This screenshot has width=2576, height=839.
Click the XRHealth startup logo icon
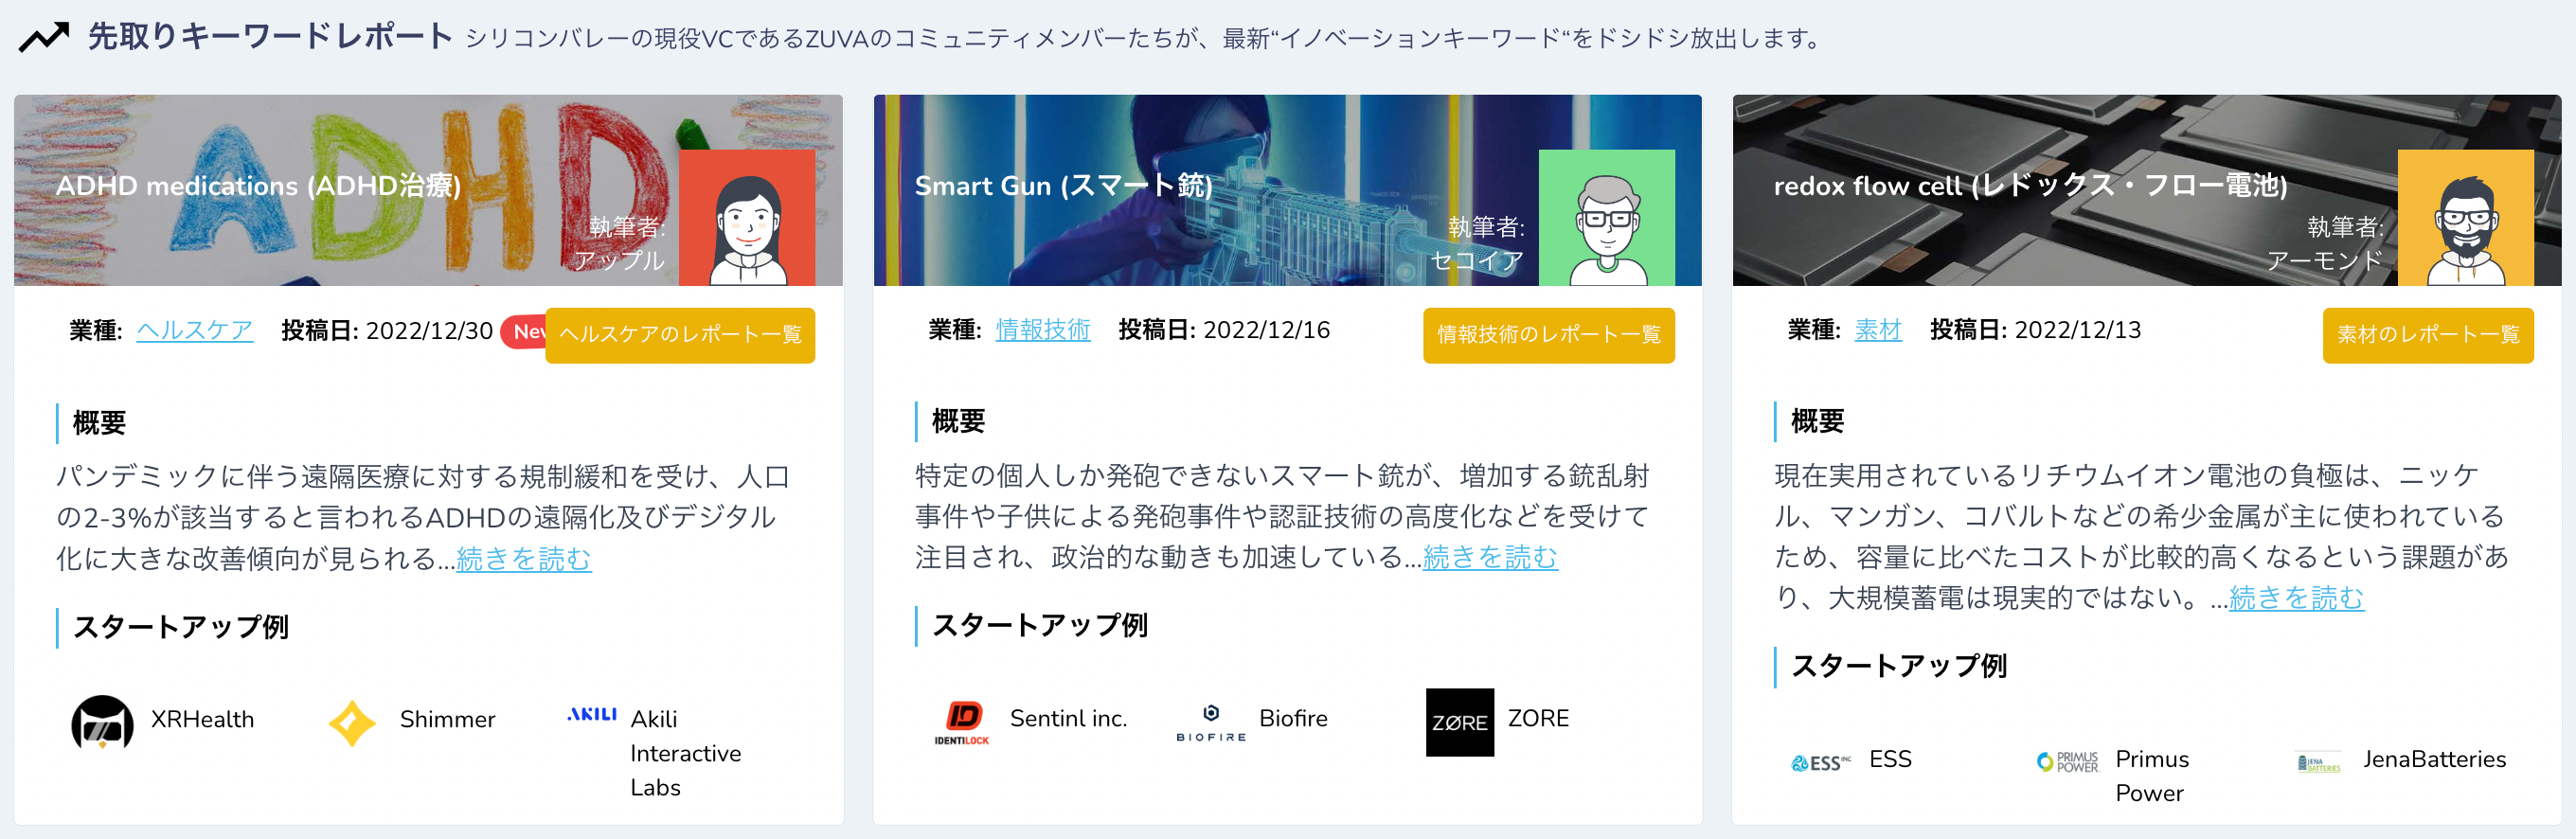(102, 722)
